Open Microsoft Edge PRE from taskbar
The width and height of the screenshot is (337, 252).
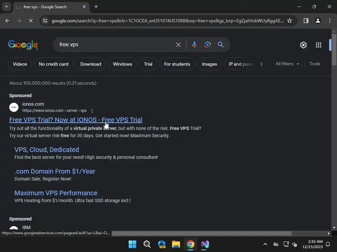coord(162,244)
